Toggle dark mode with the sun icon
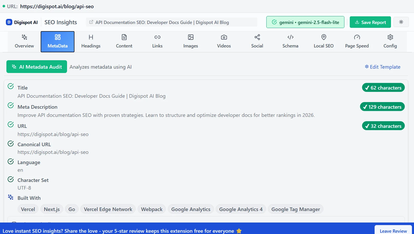Screen dimensions: 414x234 [x=401, y=22]
